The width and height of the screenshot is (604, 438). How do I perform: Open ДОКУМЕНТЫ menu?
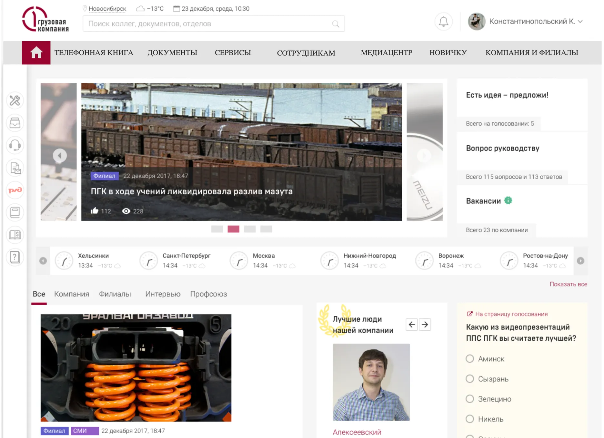[172, 53]
